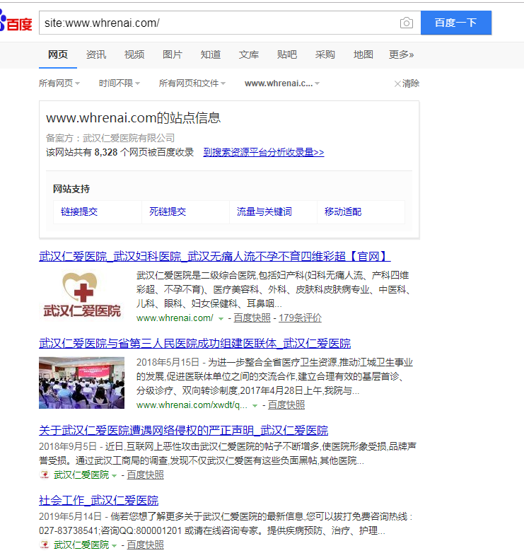
Task: Click the camera image-search icon
Action: (406, 23)
